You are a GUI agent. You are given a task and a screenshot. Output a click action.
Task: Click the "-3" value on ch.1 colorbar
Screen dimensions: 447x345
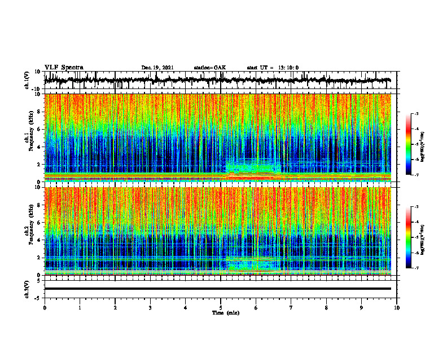pos(417,113)
